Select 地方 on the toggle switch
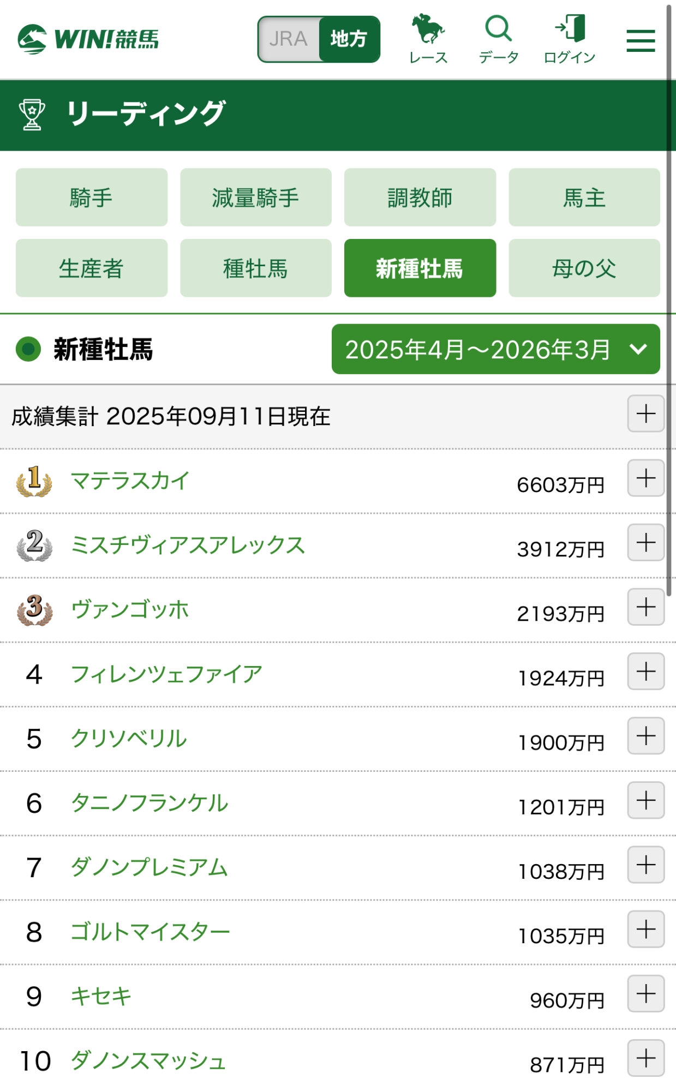The image size is (676, 1091). (349, 39)
